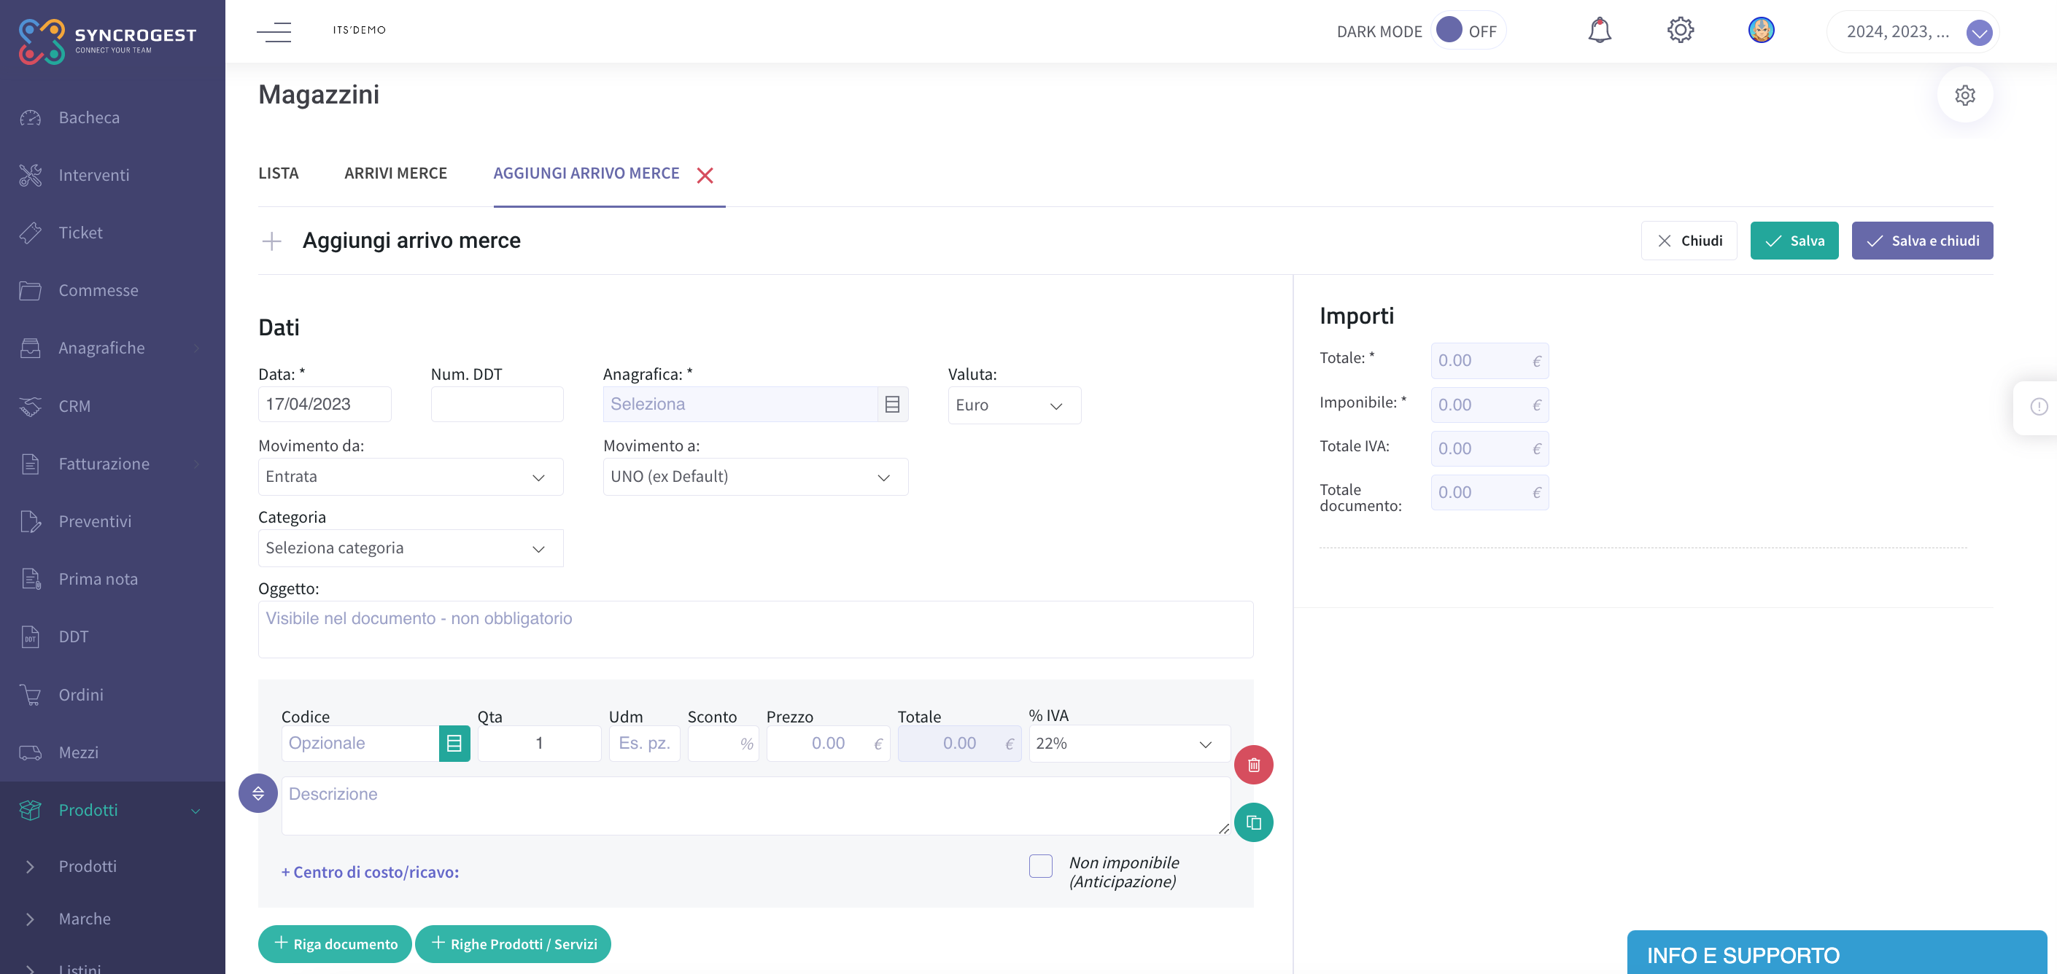Open the info side panel icon on the right edge
This screenshot has width=2057, height=974.
[2039, 406]
